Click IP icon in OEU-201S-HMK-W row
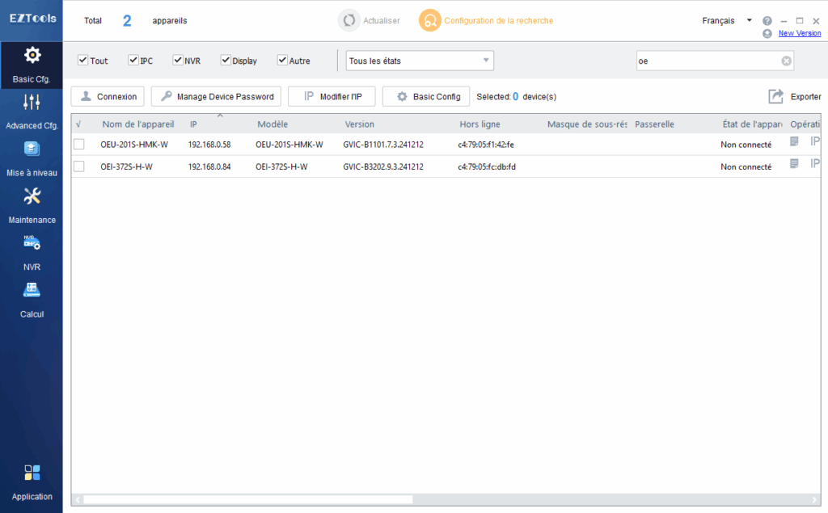Image resolution: width=828 pixels, height=513 pixels. [x=815, y=141]
